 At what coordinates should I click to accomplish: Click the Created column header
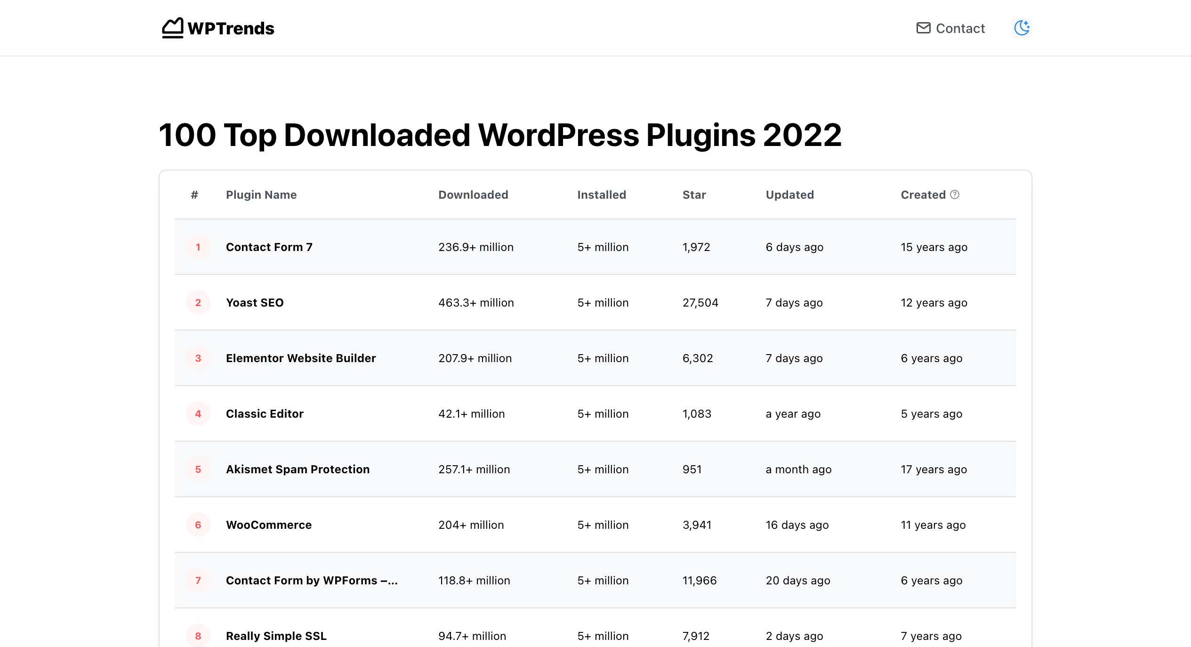(x=923, y=195)
